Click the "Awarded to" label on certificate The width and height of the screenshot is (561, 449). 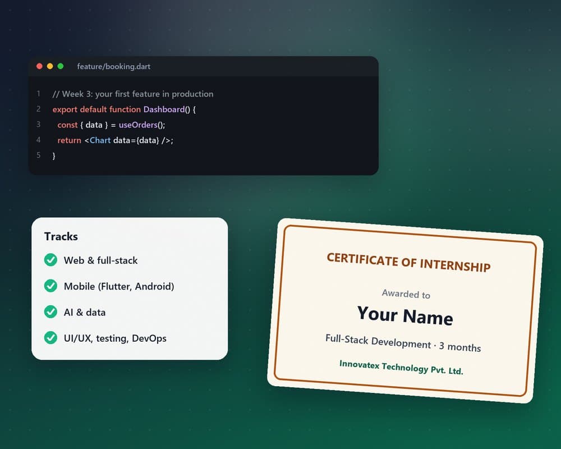coord(406,294)
